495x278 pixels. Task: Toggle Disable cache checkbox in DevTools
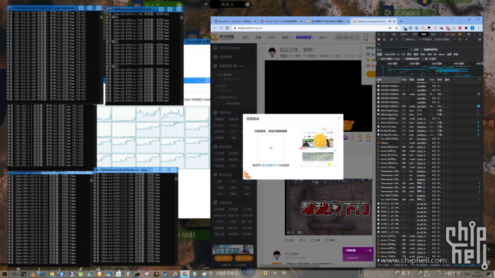coord(420,40)
